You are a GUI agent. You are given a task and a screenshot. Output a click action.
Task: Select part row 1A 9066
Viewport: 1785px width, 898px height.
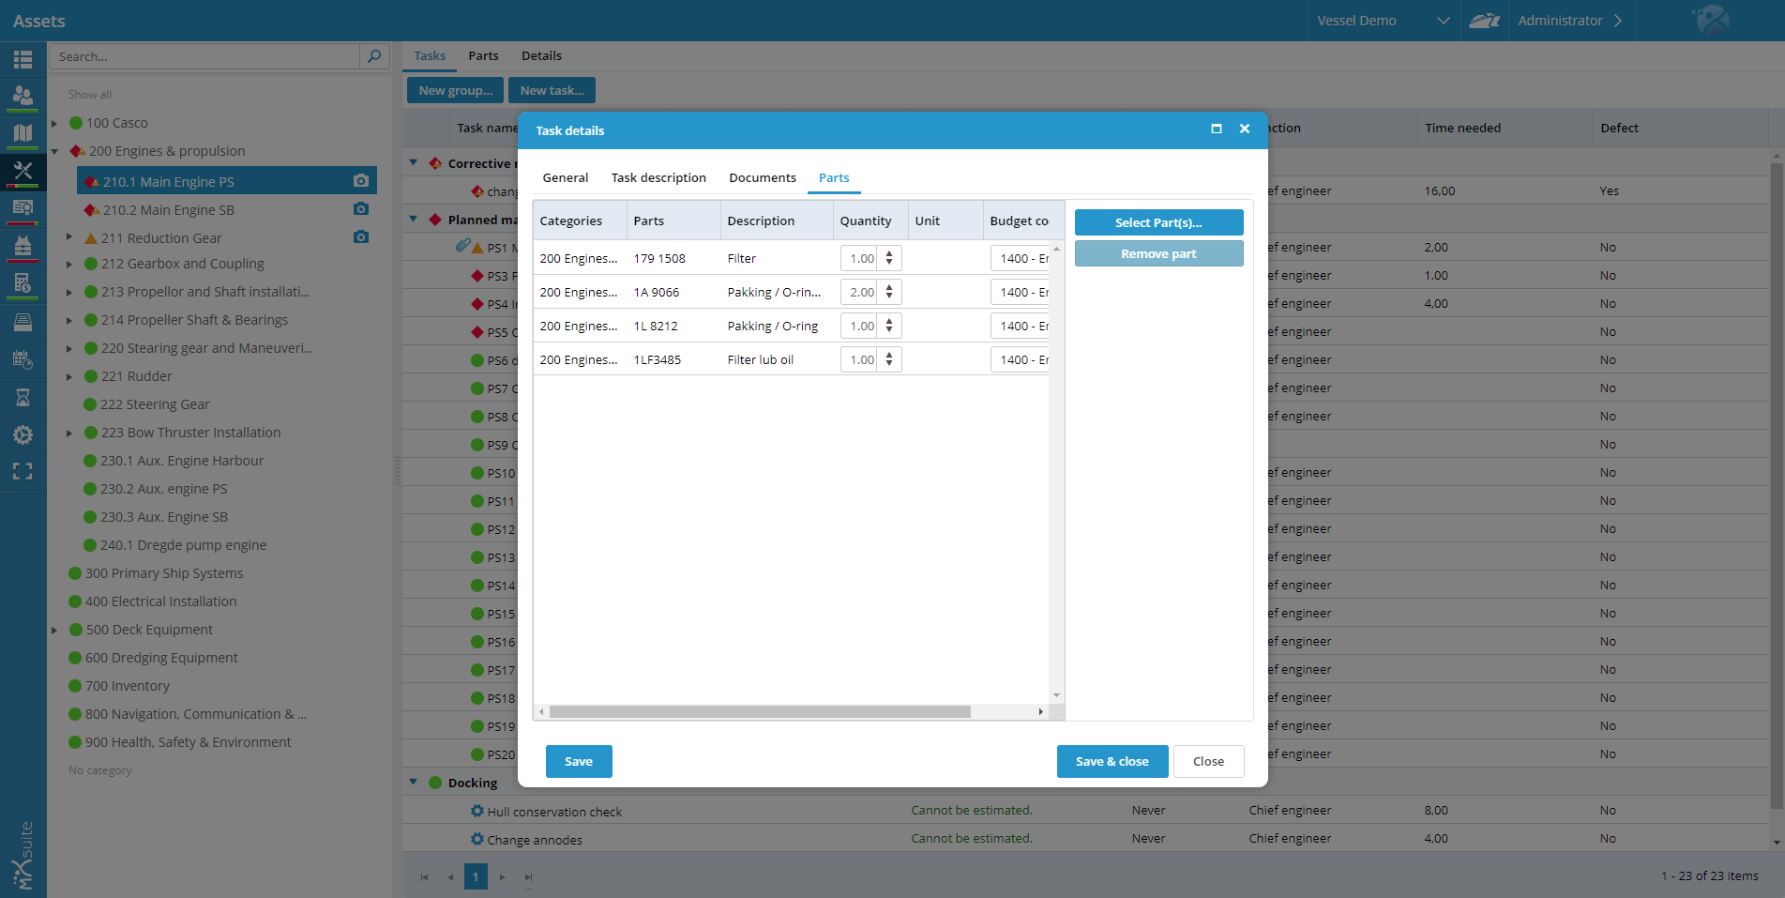click(657, 293)
